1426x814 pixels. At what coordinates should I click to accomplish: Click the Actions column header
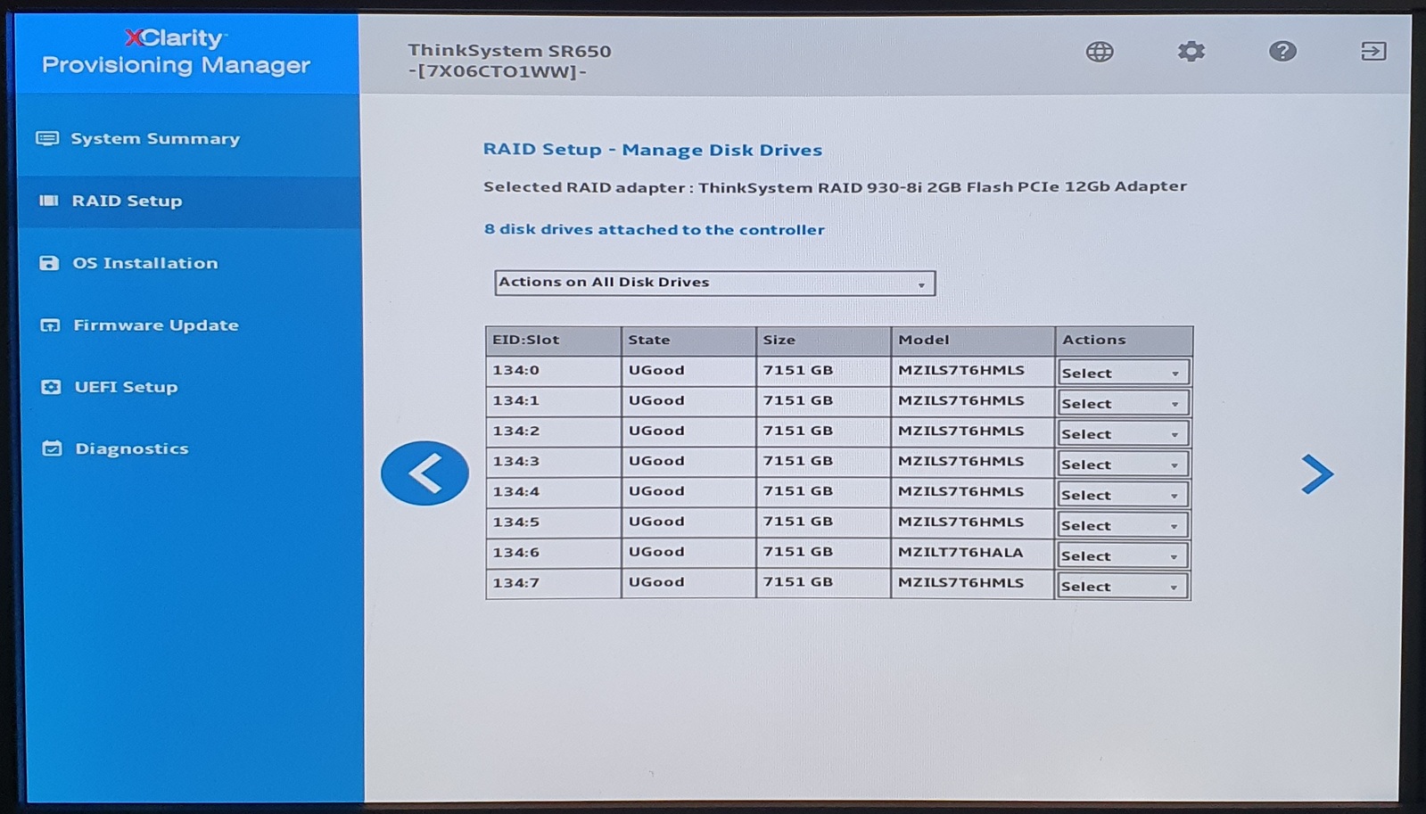tap(1124, 340)
